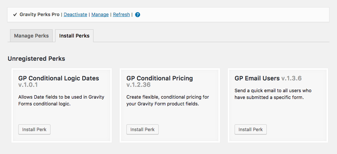This screenshot has width=337, height=154.
Task: Select the Install Perks tab
Action: pos(74,36)
